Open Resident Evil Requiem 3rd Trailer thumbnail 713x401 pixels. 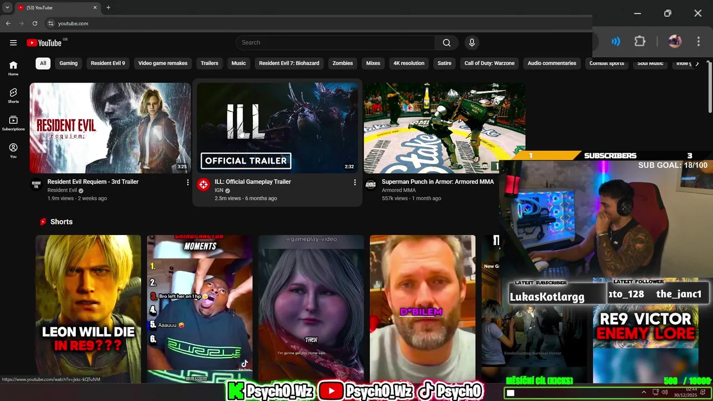pyautogui.click(x=110, y=128)
